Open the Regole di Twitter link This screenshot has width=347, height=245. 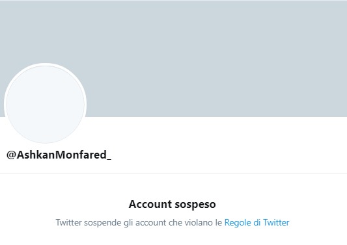(257, 222)
